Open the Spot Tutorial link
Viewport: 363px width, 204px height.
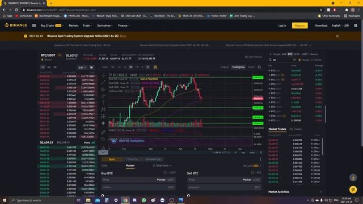pos(254,57)
